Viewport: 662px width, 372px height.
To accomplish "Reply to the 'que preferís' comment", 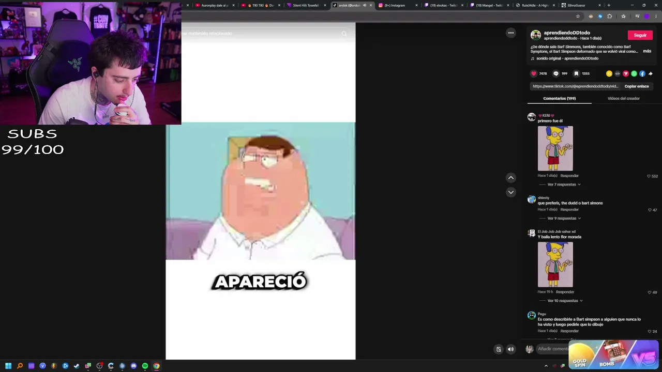I will 569,209.
